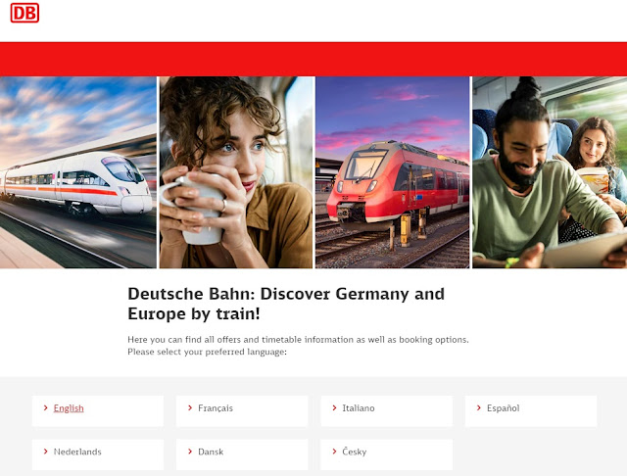Viewport: 627px width, 476px height.
Task: Select Italiano as language
Action: [x=359, y=408]
